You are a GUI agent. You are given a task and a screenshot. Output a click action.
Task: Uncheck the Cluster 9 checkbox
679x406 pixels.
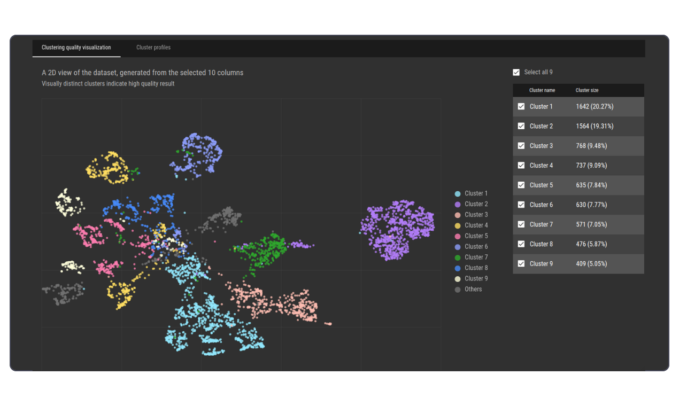521,263
